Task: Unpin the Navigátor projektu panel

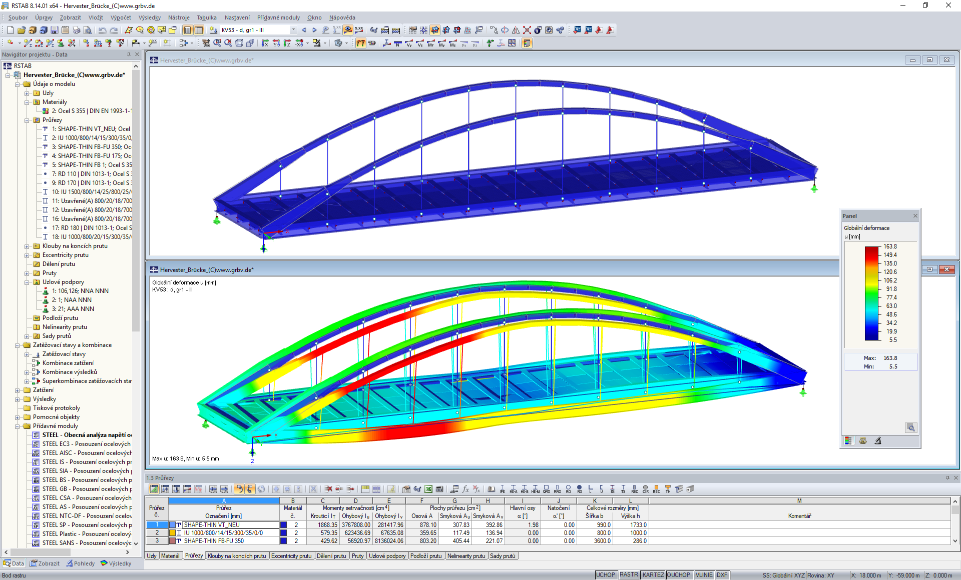Action: point(129,54)
